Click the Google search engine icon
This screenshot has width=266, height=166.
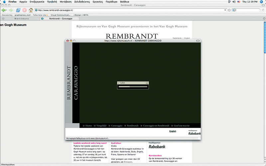(234, 10)
